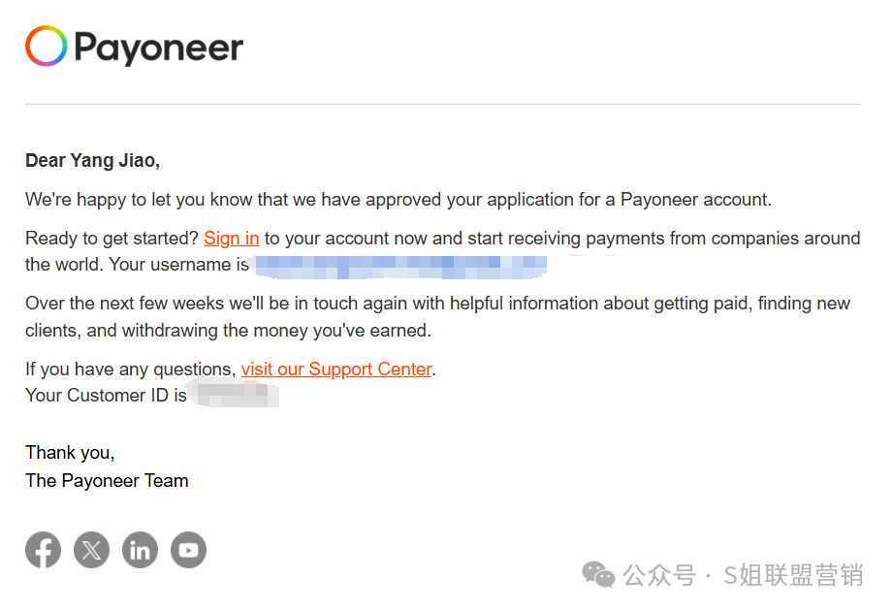Click the blurred Customer ID value
The image size is (892, 611).
(235, 395)
